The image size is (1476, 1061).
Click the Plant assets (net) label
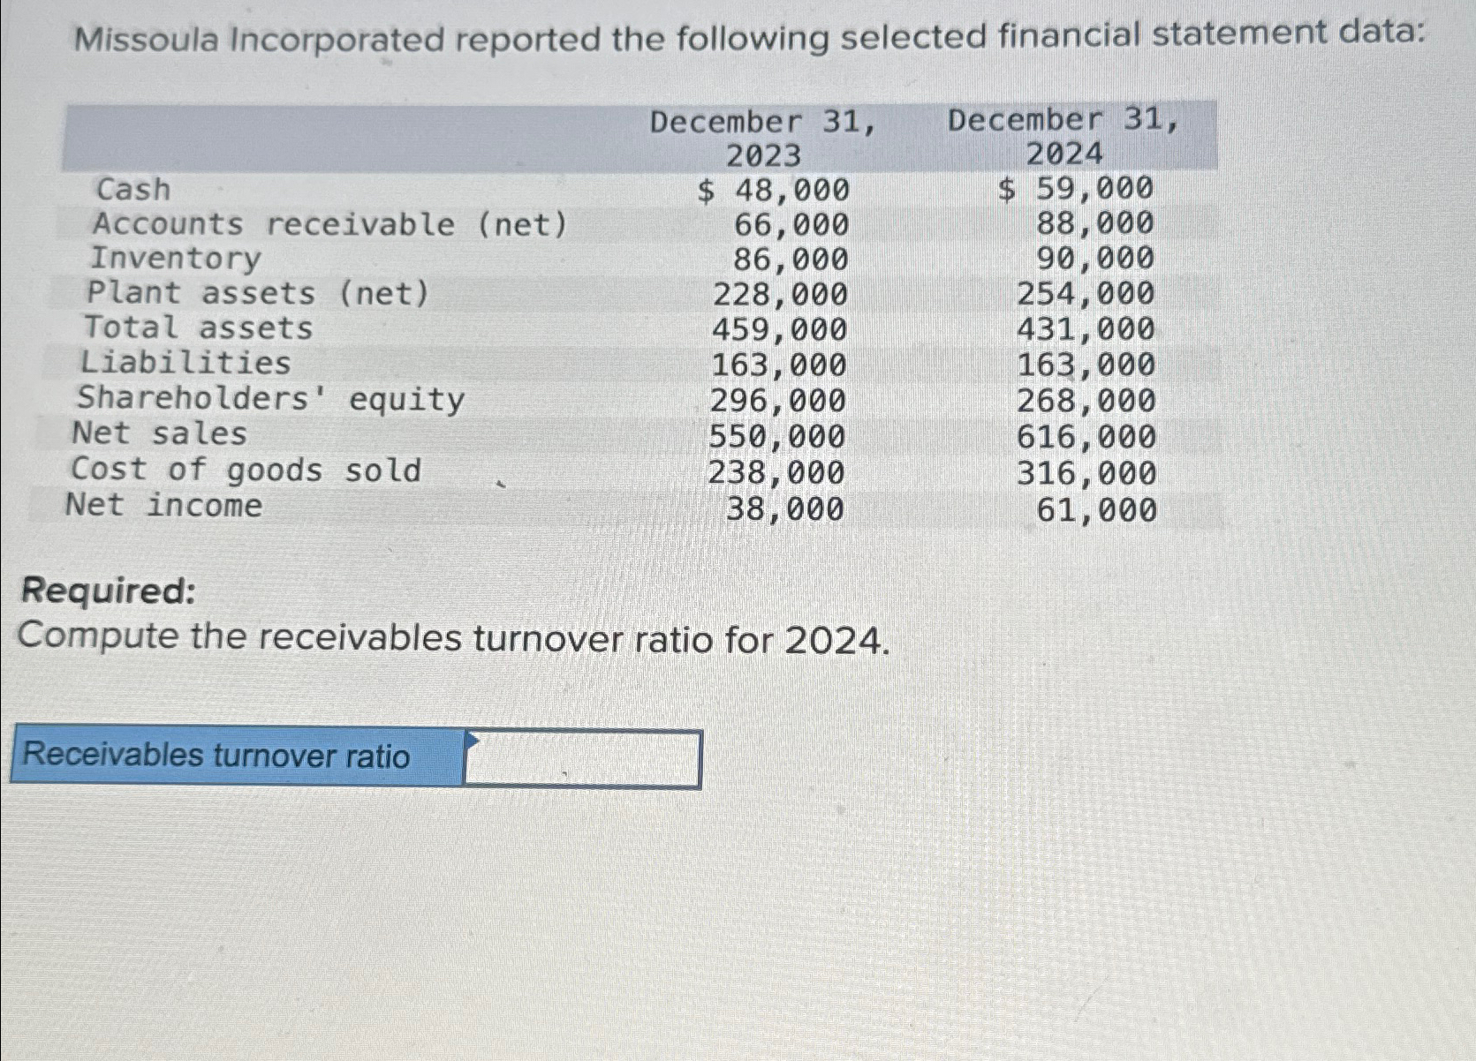coord(259,294)
